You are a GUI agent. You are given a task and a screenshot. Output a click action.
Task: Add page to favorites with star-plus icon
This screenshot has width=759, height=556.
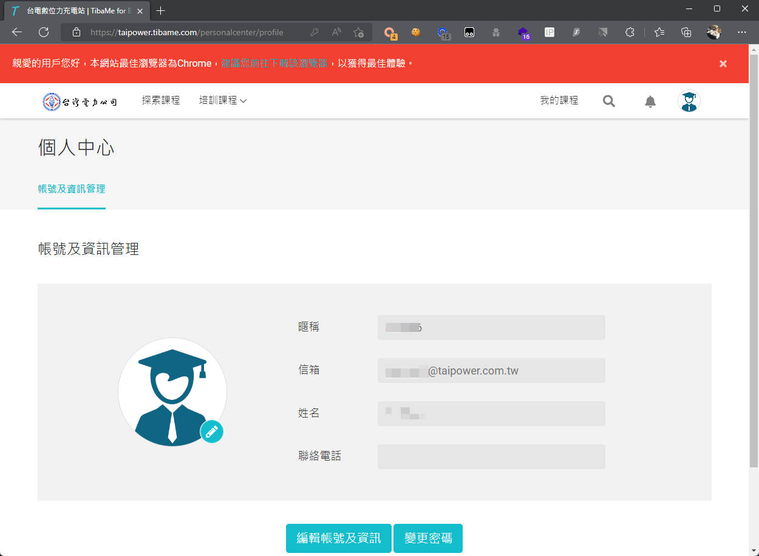point(358,32)
